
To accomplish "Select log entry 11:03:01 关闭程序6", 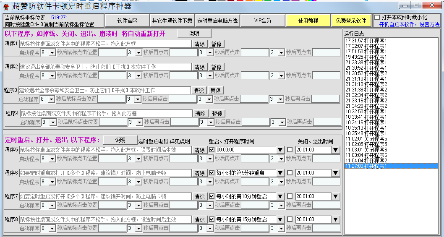I will point(391,150).
